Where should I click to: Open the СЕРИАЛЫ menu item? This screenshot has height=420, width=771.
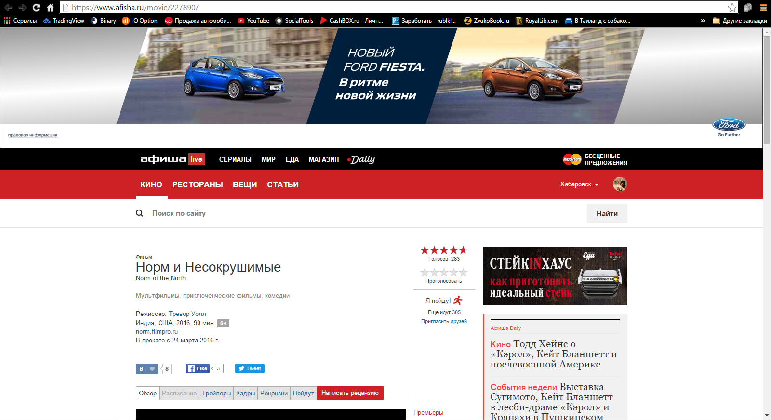click(x=235, y=159)
